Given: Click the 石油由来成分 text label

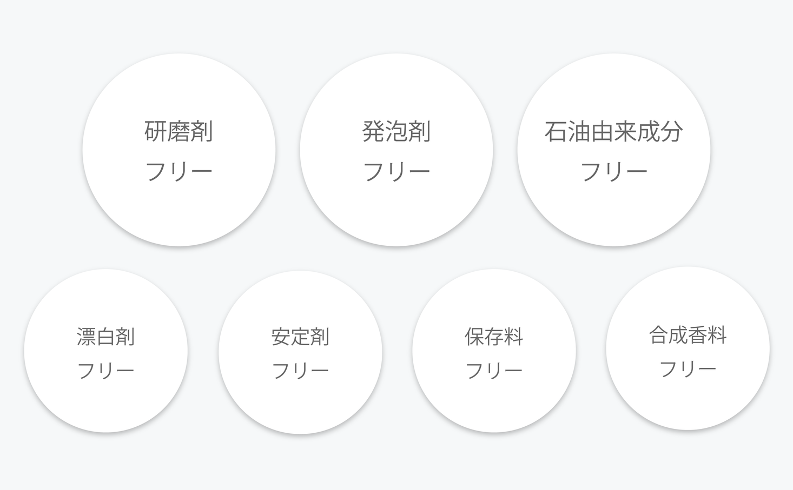Looking at the screenshot, I should coord(614,131).
